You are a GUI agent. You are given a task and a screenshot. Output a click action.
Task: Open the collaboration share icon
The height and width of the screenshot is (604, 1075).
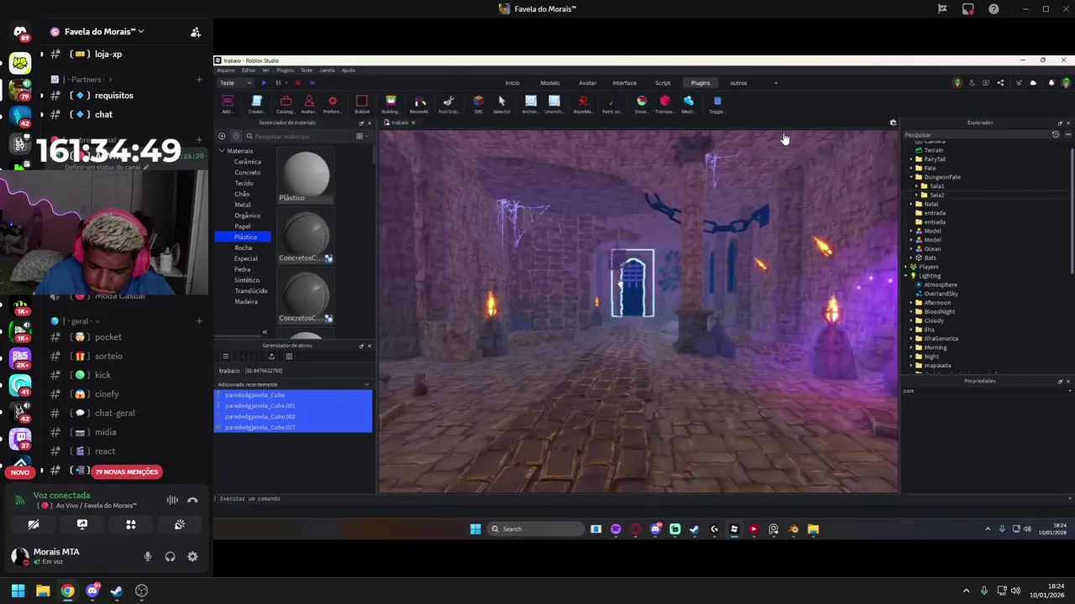tap(1000, 83)
